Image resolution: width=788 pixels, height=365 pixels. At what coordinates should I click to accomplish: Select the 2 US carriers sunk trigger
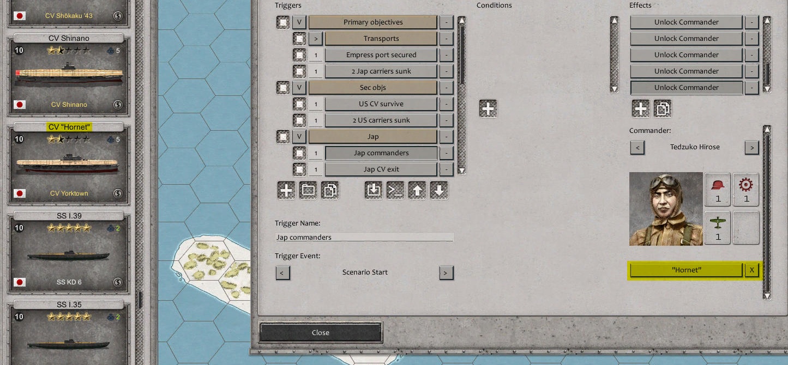pos(381,120)
